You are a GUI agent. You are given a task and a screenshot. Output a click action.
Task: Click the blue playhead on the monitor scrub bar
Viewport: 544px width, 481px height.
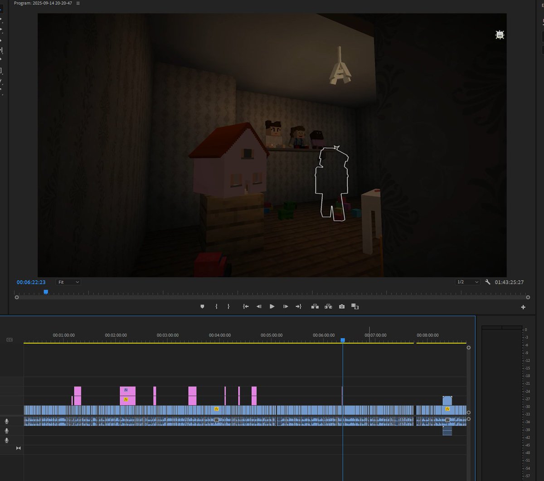46,292
